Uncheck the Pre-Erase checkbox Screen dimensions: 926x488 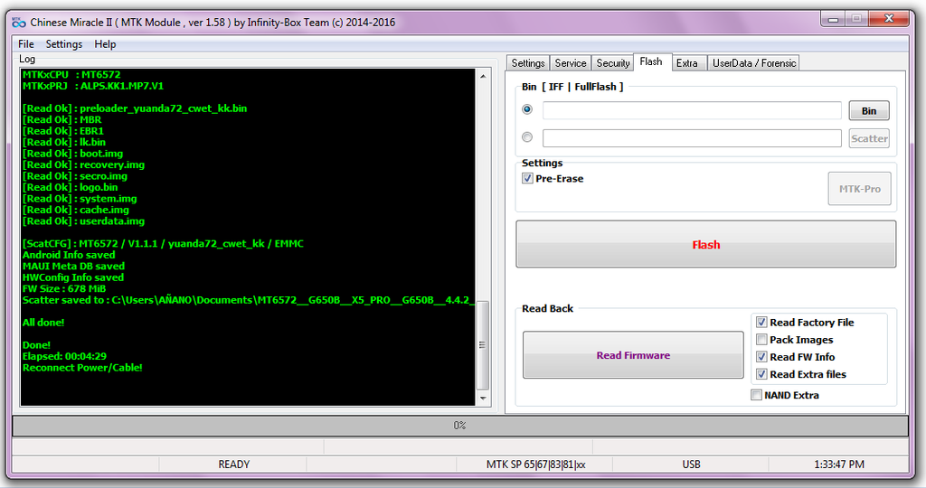[x=528, y=179]
